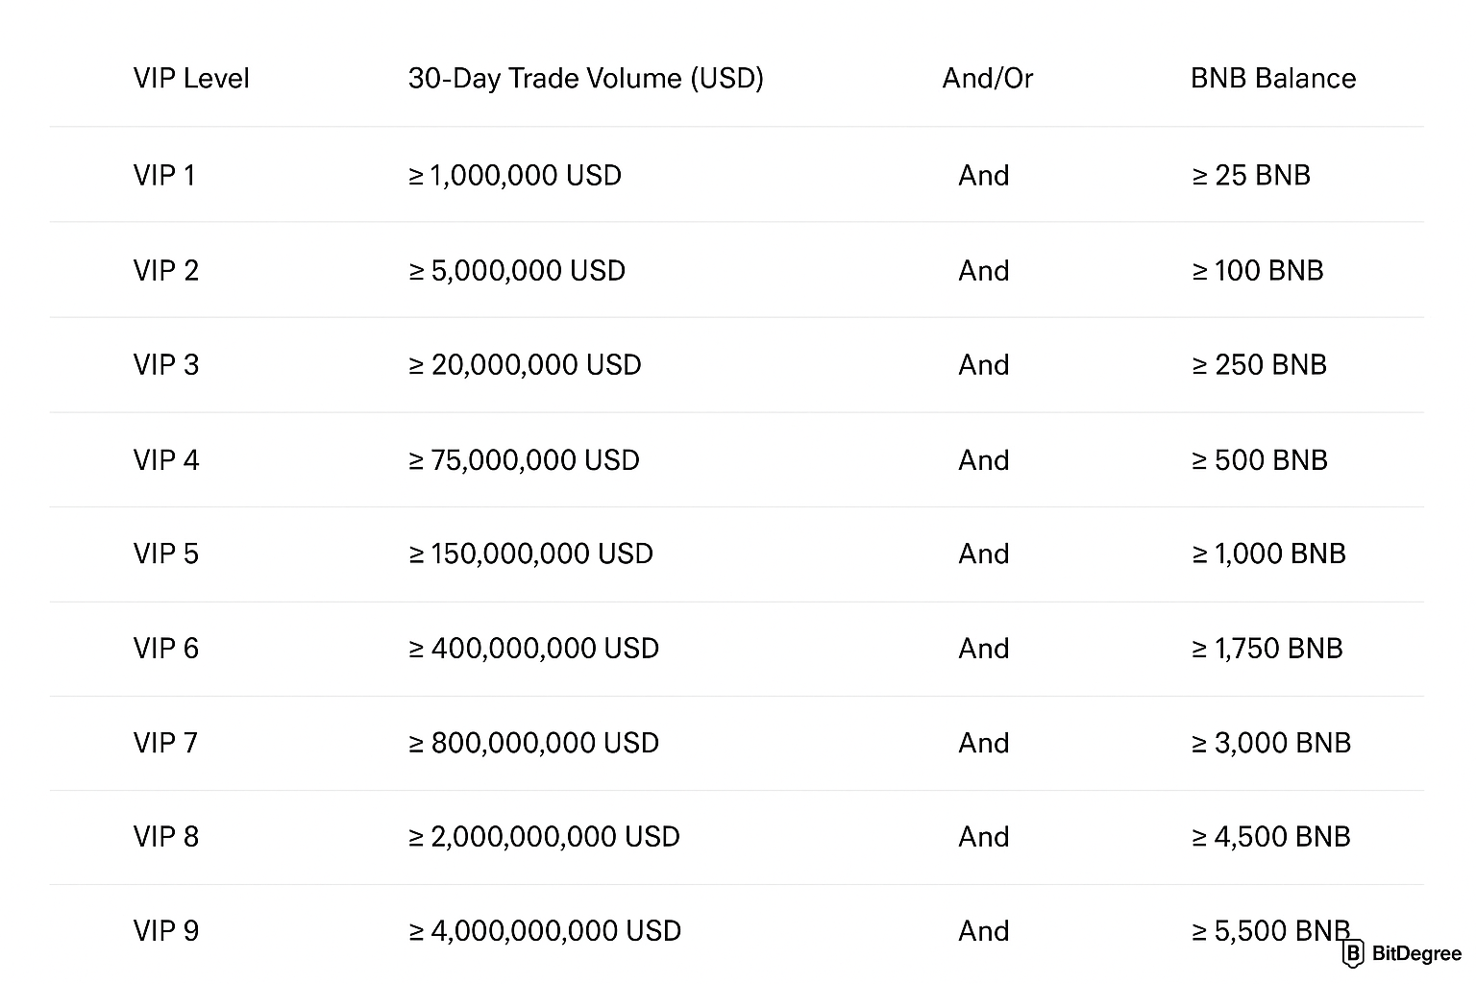Select the VIP 7 row label
The height and width of the screenshot is (984, 1476).
[165, 742]
